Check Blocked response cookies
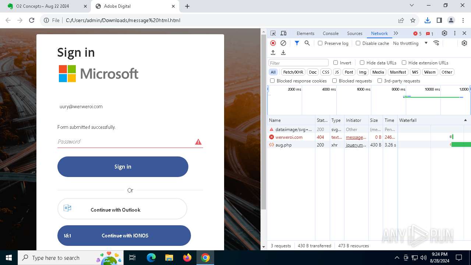 (x=272, y=81)
